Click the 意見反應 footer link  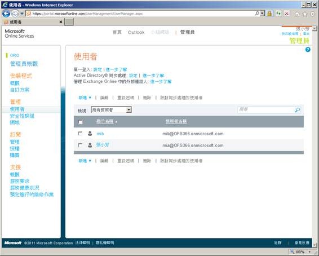pyautogui.click(x=302, y=243)
